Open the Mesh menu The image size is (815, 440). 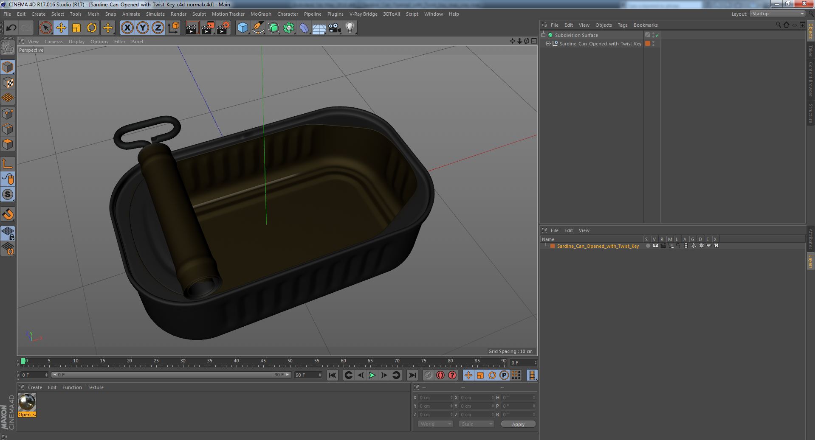[x=93, y=14]
